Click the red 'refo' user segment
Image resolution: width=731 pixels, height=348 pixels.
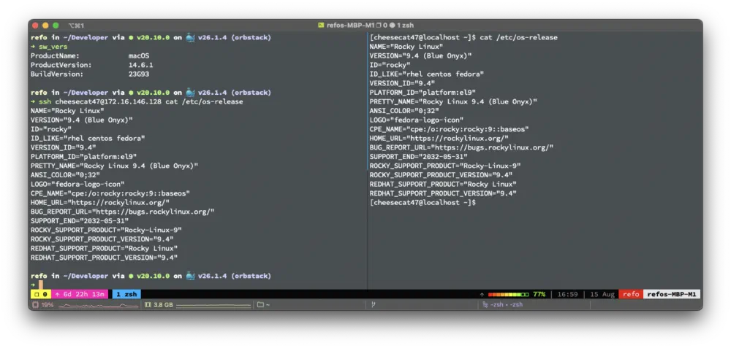coord(630,294)
